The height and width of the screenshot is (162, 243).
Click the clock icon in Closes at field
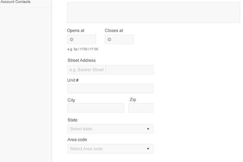109,39
